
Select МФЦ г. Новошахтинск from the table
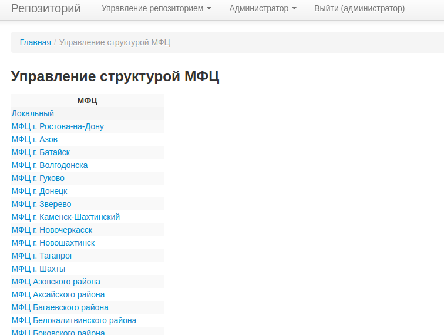[53, 243]
